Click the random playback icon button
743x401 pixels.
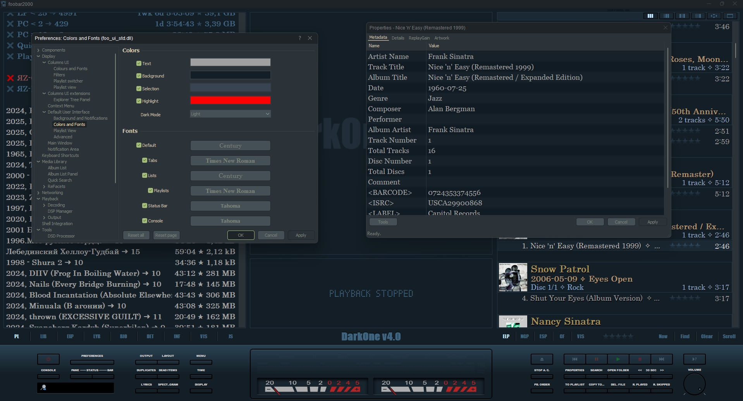coord(694,359)
